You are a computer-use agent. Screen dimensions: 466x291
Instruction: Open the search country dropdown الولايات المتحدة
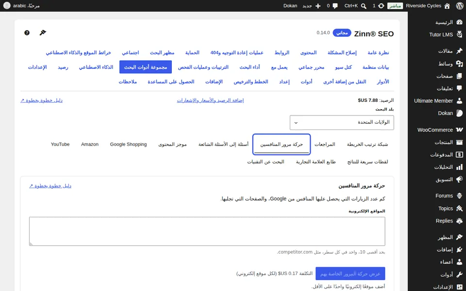(342, 123)
